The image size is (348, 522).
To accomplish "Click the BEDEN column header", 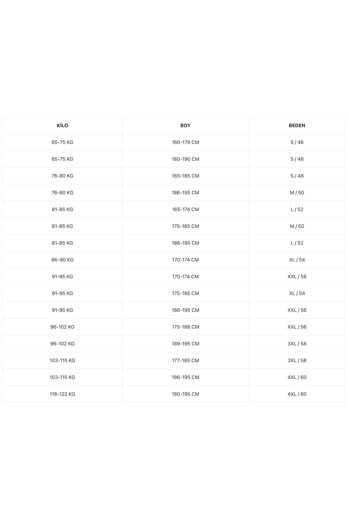I will click(x=297, y=126).
